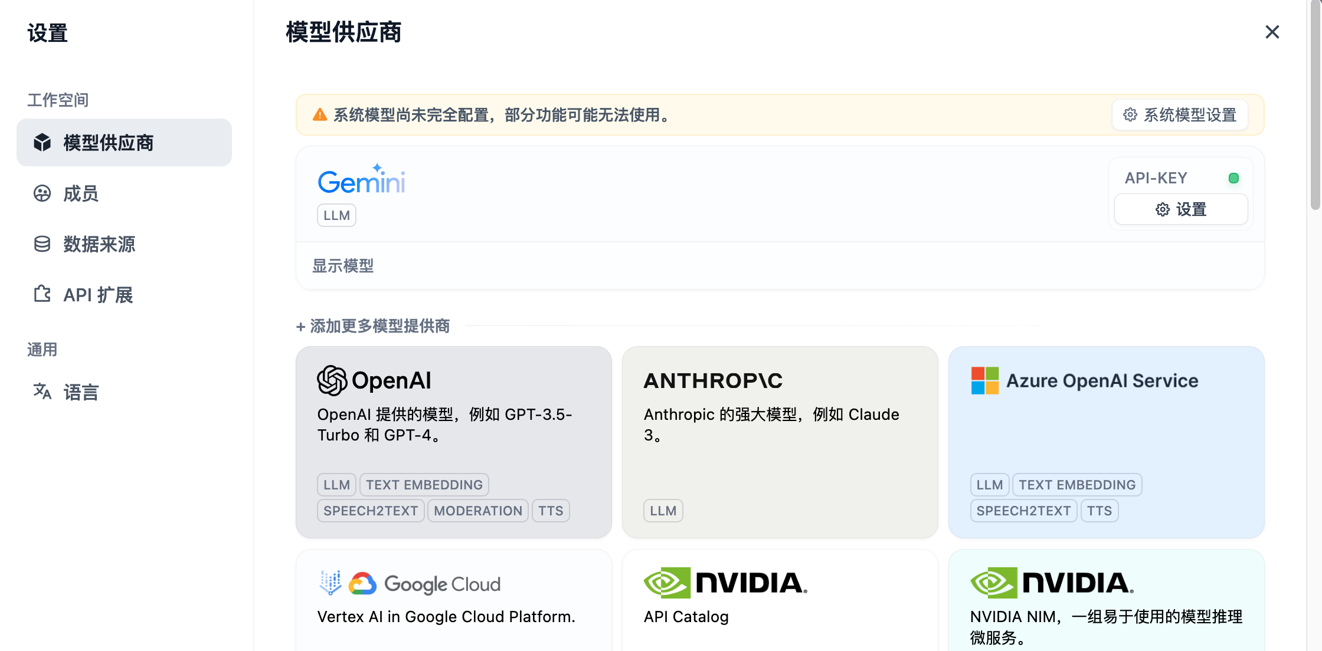This screenshot has width=1322, height=651.
Task: Click the orange warning triangle icon
Action: click(x=320, y=115)
